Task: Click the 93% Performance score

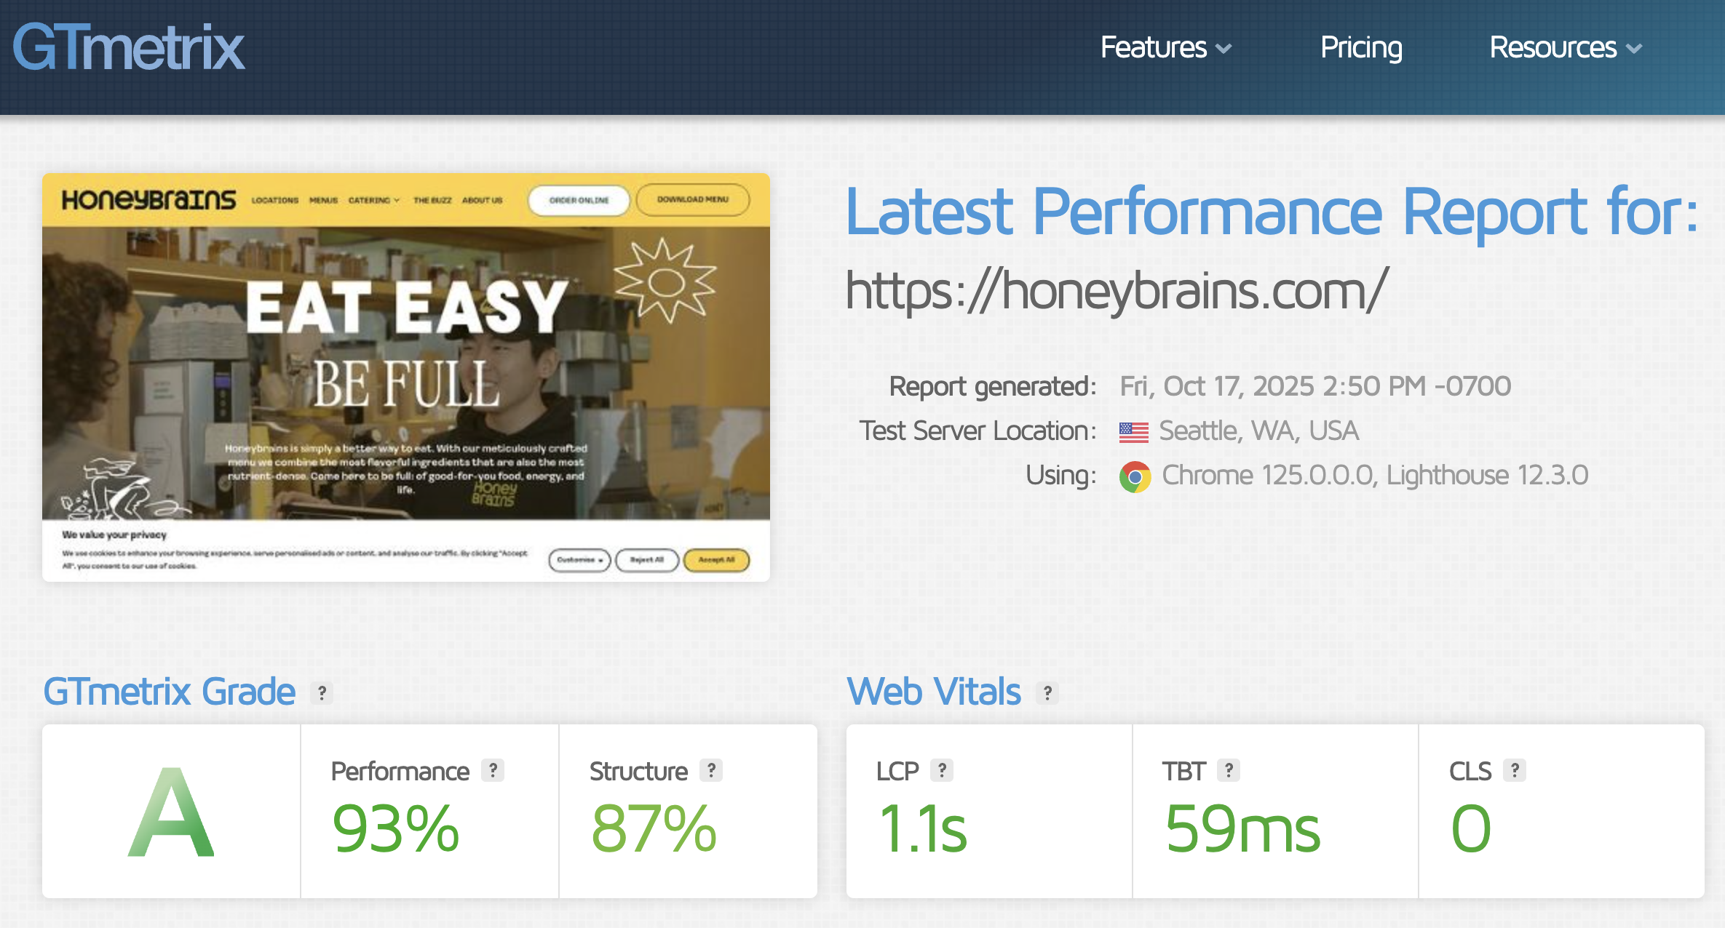Action: pos(395,828)
